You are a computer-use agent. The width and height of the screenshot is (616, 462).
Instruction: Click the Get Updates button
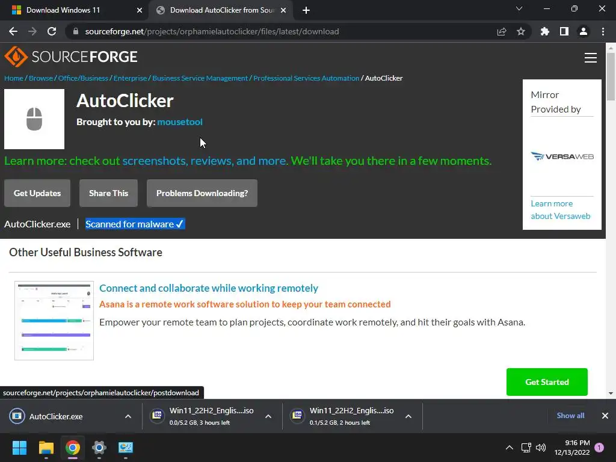37,193
